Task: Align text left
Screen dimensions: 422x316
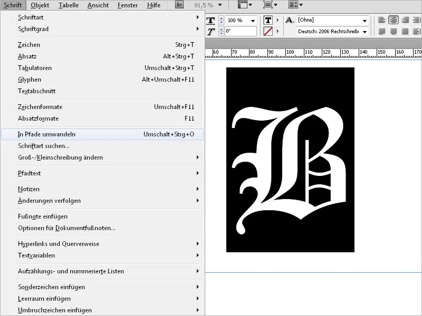Action: pyautogui.click(x=381, y=20)
